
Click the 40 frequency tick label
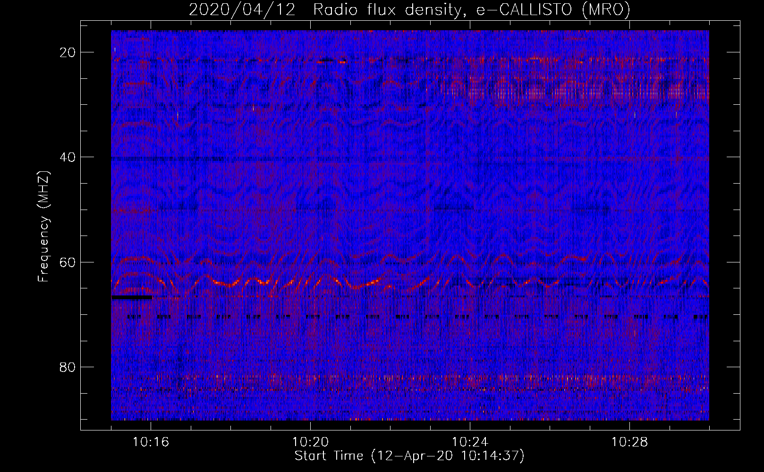68,157
